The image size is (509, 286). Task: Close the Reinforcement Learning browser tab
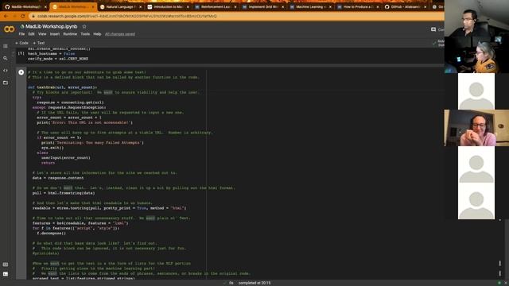[235, 7]
